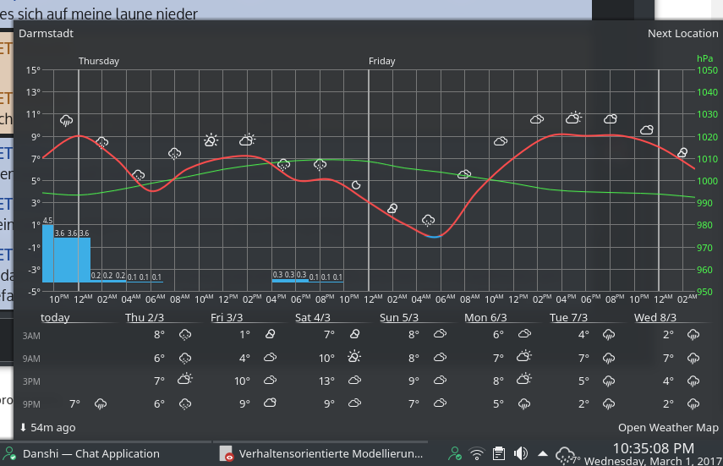723x466 pixels.
Task: Click Tue 7/3 3AM rain icon
Action: click(609, 336)
